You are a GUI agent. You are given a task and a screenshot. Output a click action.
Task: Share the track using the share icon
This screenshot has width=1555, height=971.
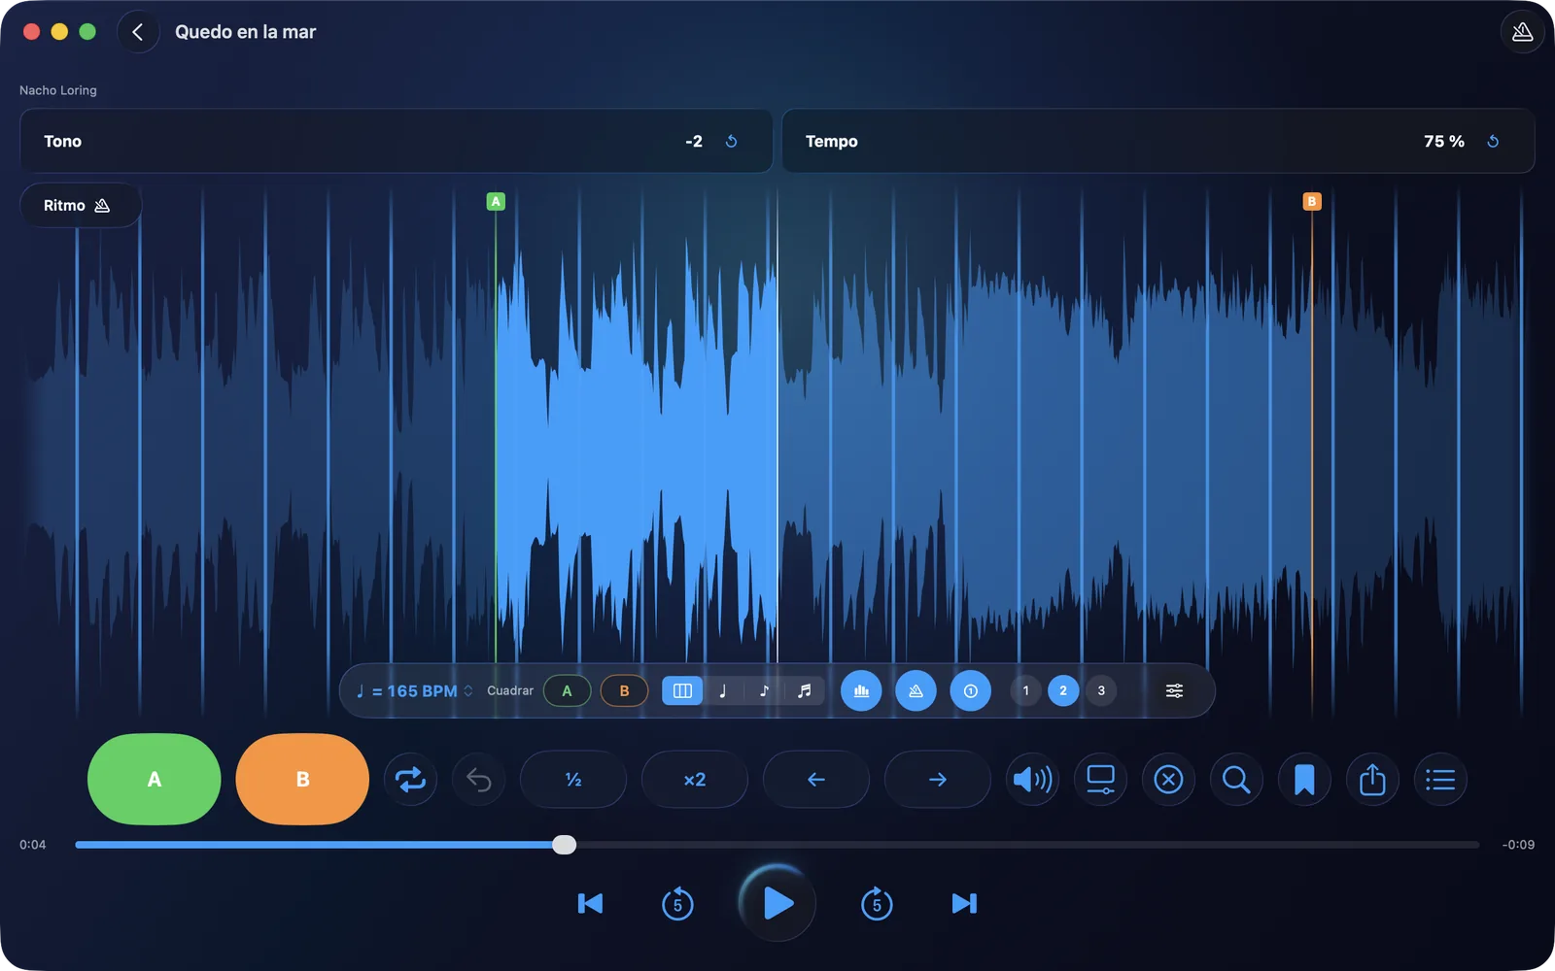tap(1372, 780)
